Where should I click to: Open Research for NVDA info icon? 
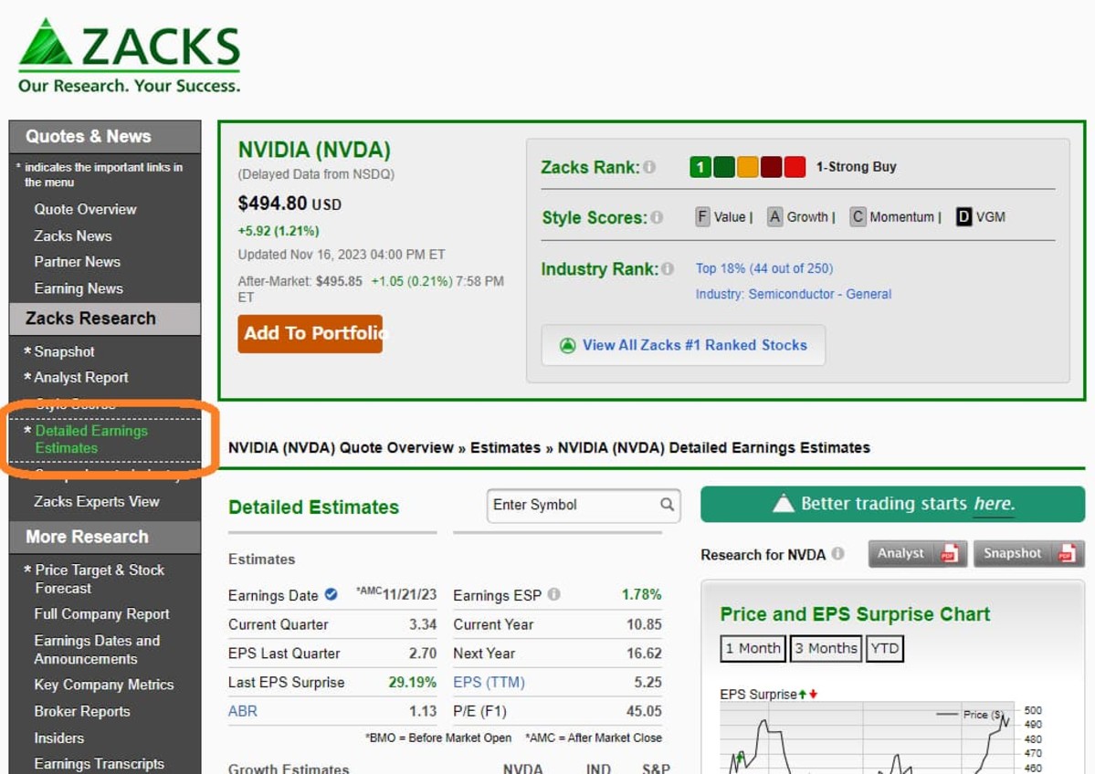[838, 553]
